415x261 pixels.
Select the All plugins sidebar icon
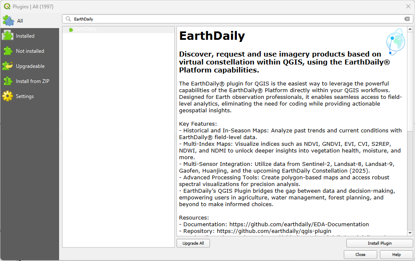pos(8,21)
